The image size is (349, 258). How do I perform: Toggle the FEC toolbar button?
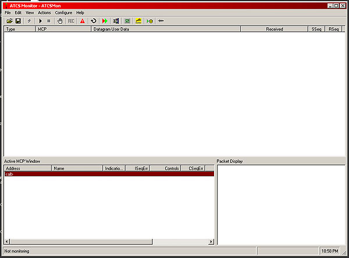pyautogui.click(x=71, y=21)
